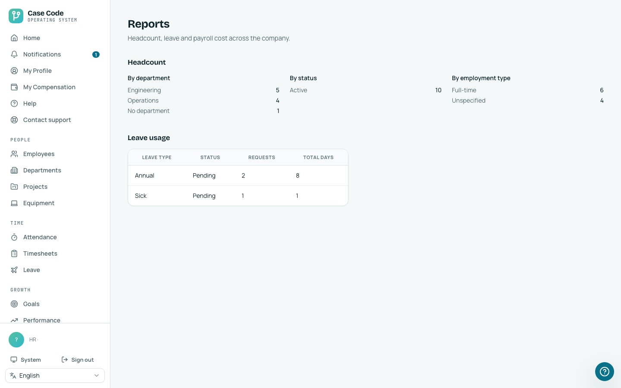Click the Engineering department entry
Screen dimensions: 621x388
point(204,90)
